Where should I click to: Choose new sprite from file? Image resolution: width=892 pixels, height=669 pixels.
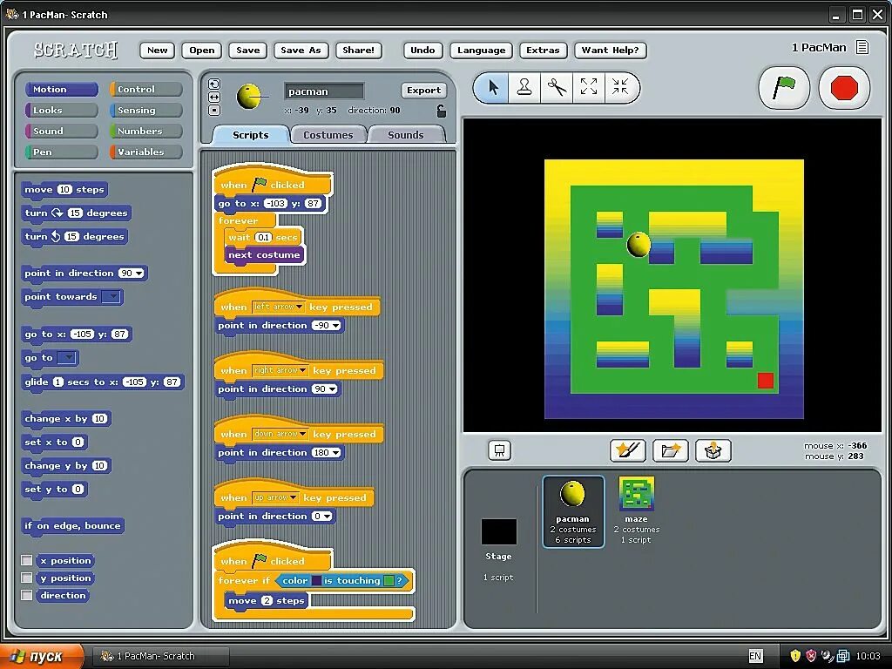point(671,451)
